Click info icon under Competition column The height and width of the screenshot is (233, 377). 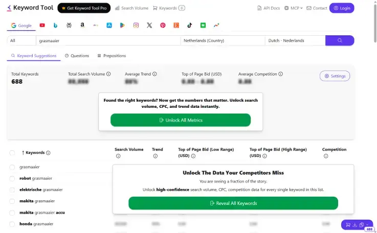click(x=326, y=156)
